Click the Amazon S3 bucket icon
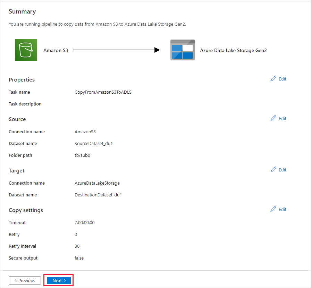311x288 pixels. pos(26,50)
